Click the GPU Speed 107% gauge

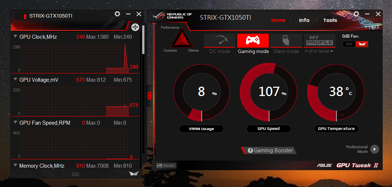(x=269, y=92)
